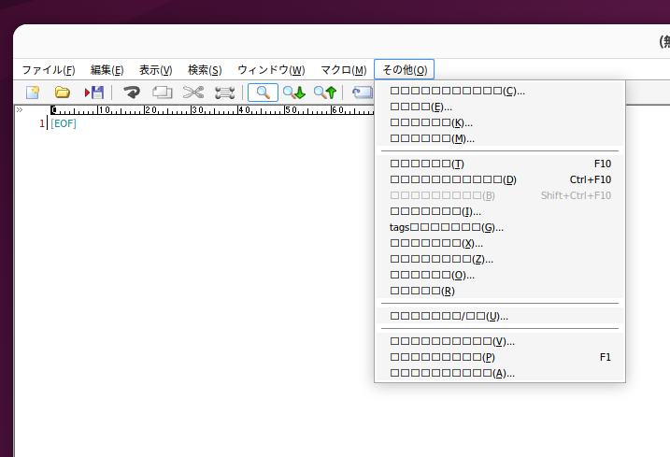This screenshot has height=457, width=670.
Task: Open the 表示(V) menu
Action: click(x=155, y=70)
